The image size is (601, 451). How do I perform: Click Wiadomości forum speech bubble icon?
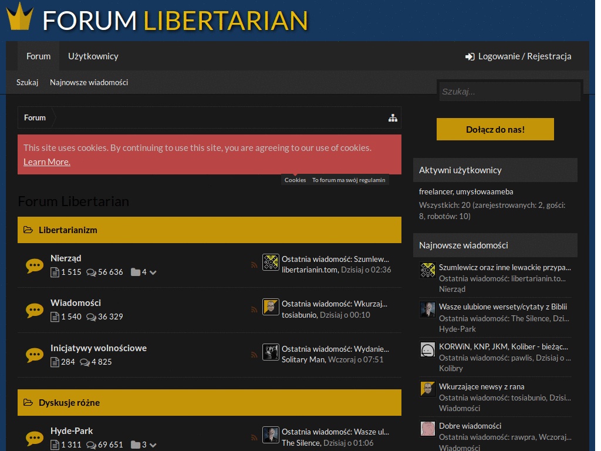[x=35, y=310]
